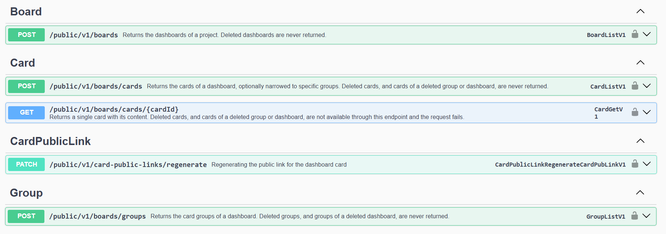
Task: Open the /public/v1/card-public-links/regenerate path
Action: click(128, 165)
